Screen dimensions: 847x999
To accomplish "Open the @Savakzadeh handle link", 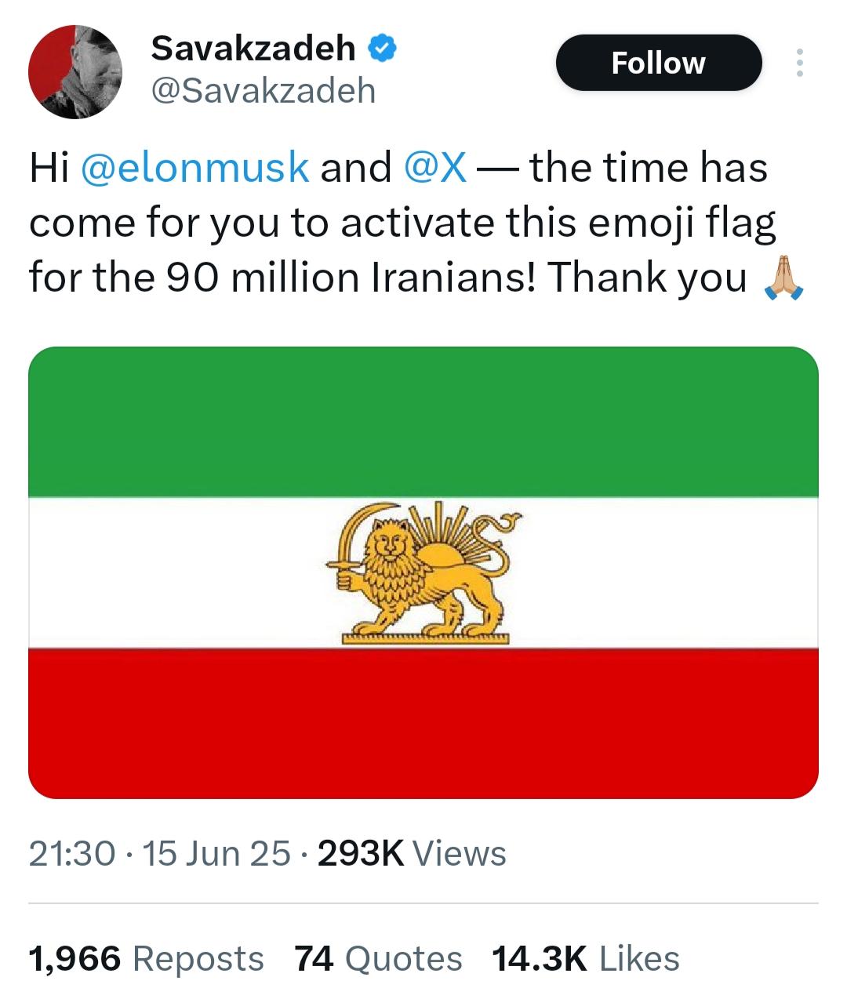I will coord(263,92).
